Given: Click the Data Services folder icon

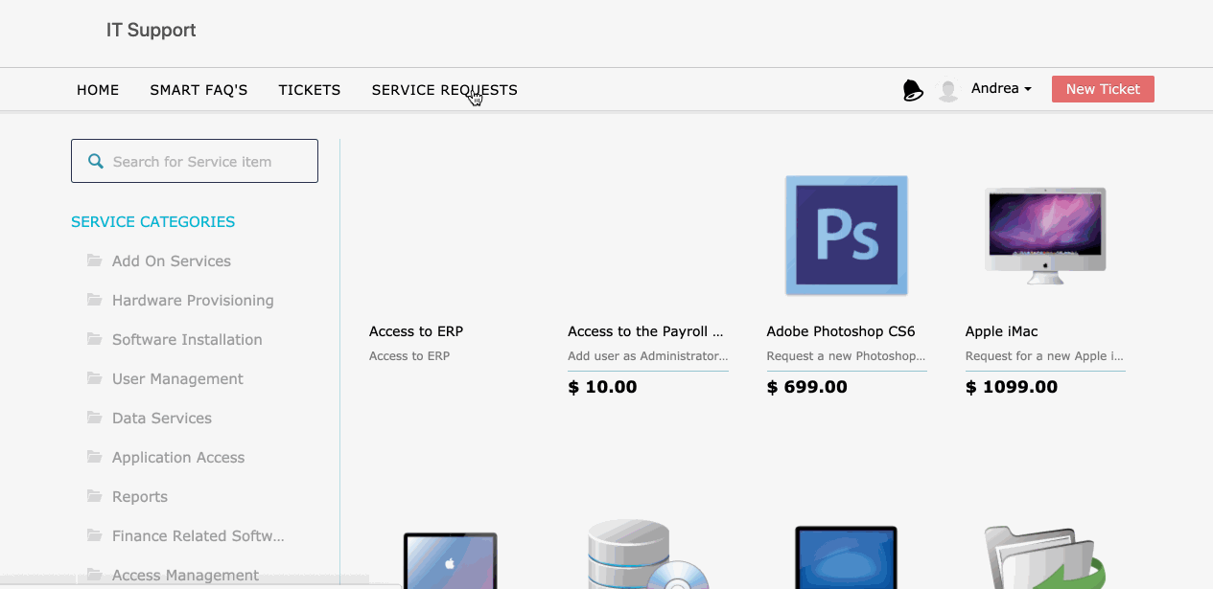Looking at the screenshot, I should 94,418.
